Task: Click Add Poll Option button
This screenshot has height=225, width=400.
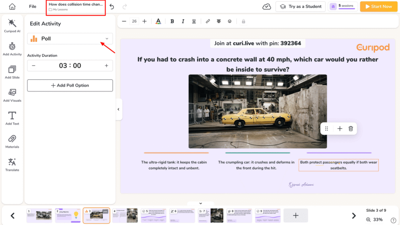Action: pos(70,86)
